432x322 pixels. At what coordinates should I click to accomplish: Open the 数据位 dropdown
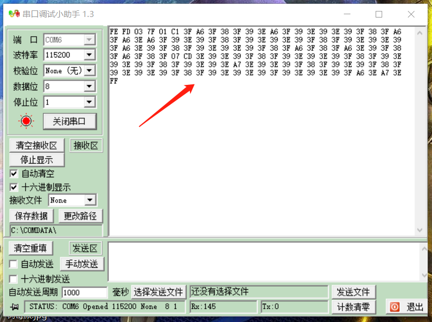pyautogui.click(x=89, y=87)
